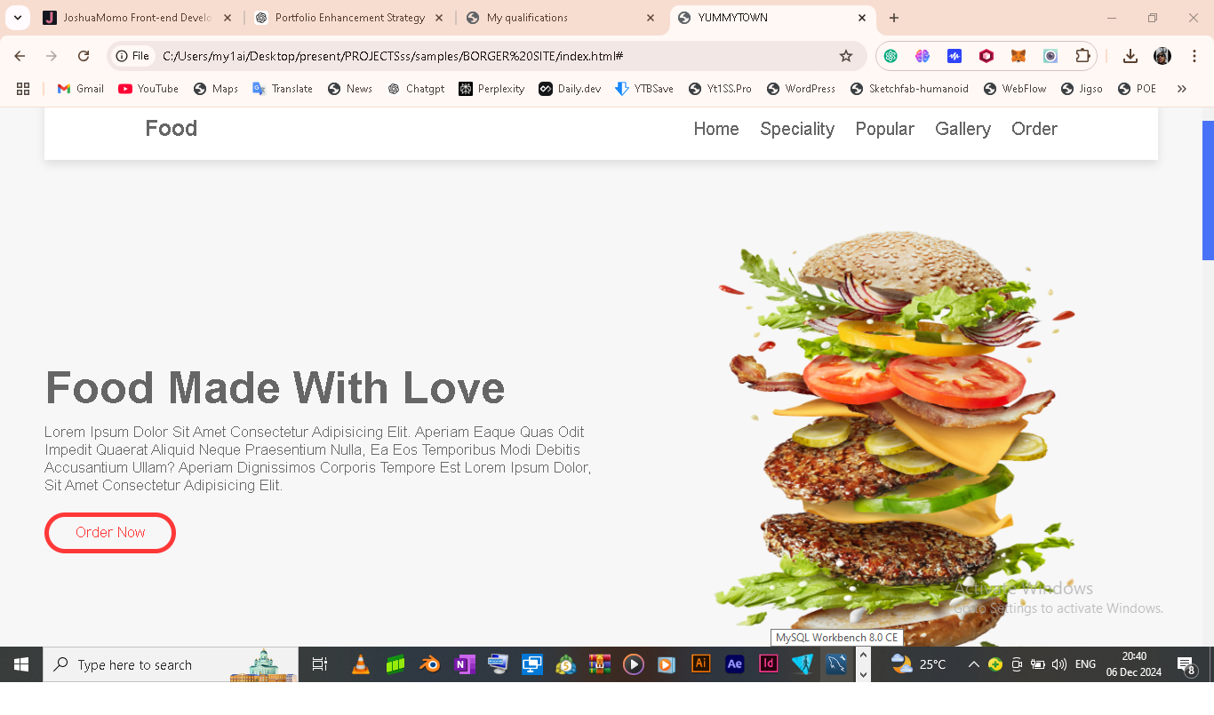Image resolution: width=1214 pixels, height=715 pixels.
Task: Open Blender from taskbar
Action: (430, 664)
